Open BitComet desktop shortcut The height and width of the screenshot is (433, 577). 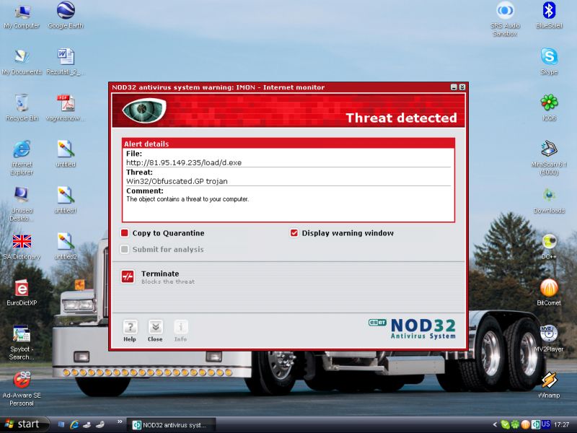549,288
